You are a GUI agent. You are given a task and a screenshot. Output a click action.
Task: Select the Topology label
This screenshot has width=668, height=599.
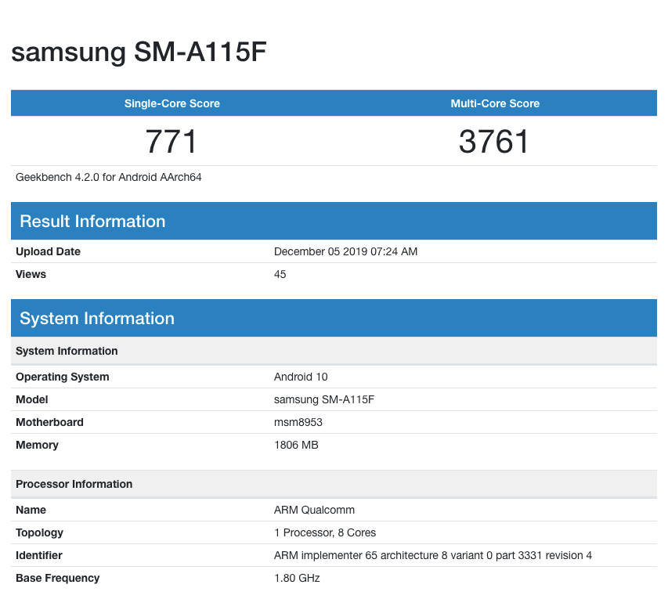point(39,532)
